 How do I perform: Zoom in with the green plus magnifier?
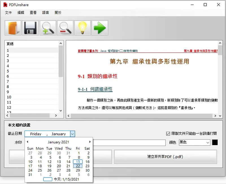(x=48, y=28)
